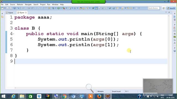Image resolution: width=177 pixels, height=99 pixels.
Task: Click the Next Annotation icon
Action: click(x=117, y=8)
